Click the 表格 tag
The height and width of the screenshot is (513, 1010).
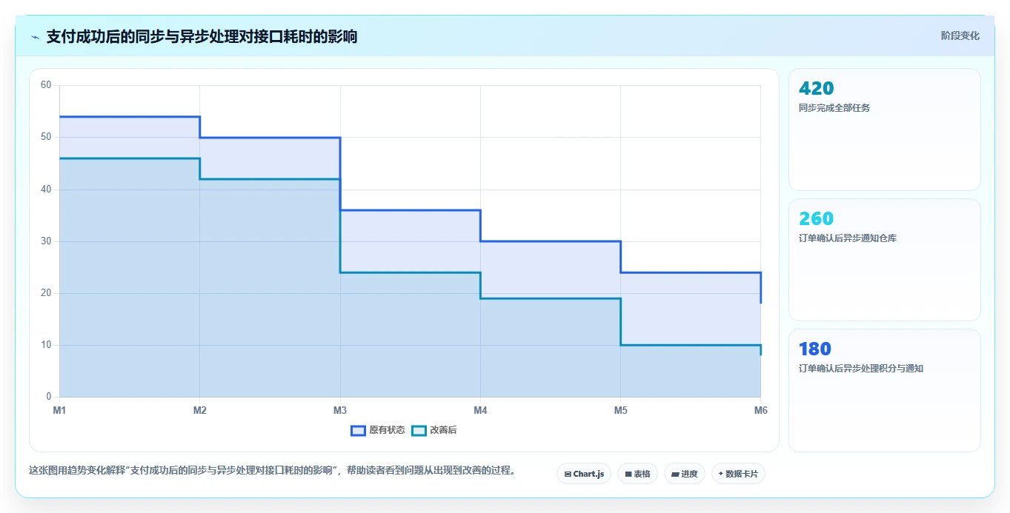coord(637,474)
